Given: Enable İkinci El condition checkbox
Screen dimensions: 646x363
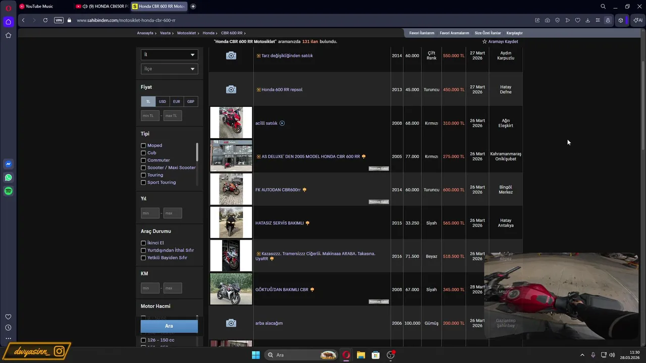Looking at the screenshot, I should coord(143,243).
